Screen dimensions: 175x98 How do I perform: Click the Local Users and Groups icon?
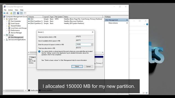click(9, 28)
